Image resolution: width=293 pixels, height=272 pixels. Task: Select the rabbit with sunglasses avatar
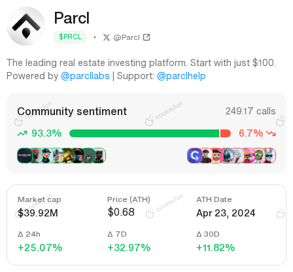point(270,156)
